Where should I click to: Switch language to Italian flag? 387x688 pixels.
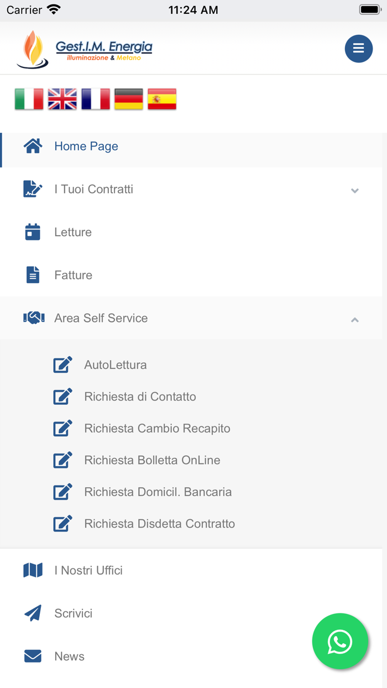pyautogui.click(x=29, y=100)
